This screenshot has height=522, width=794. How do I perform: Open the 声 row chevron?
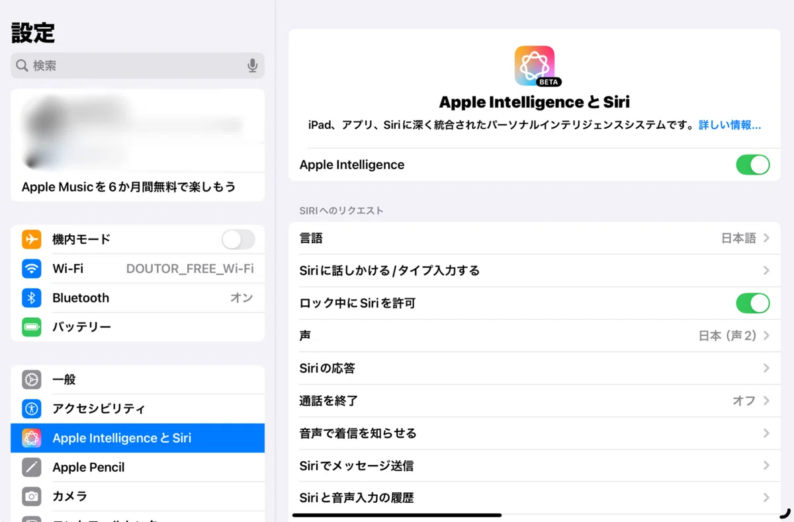pyautogui.click(x=766, y=336)
